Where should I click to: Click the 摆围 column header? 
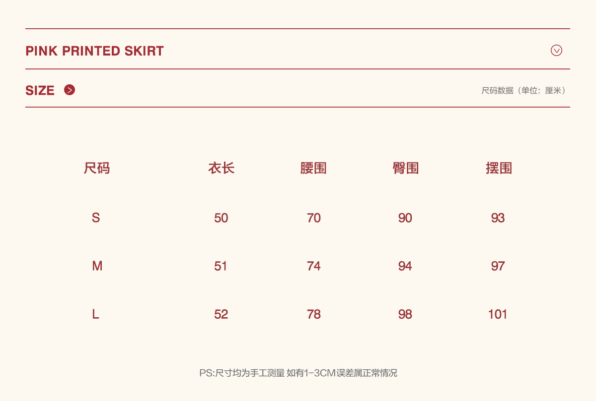tap(498, 169)
